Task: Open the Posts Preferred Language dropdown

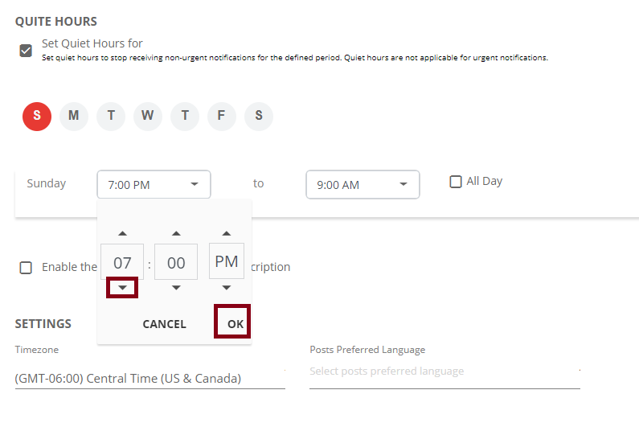Action: [444, 371]
